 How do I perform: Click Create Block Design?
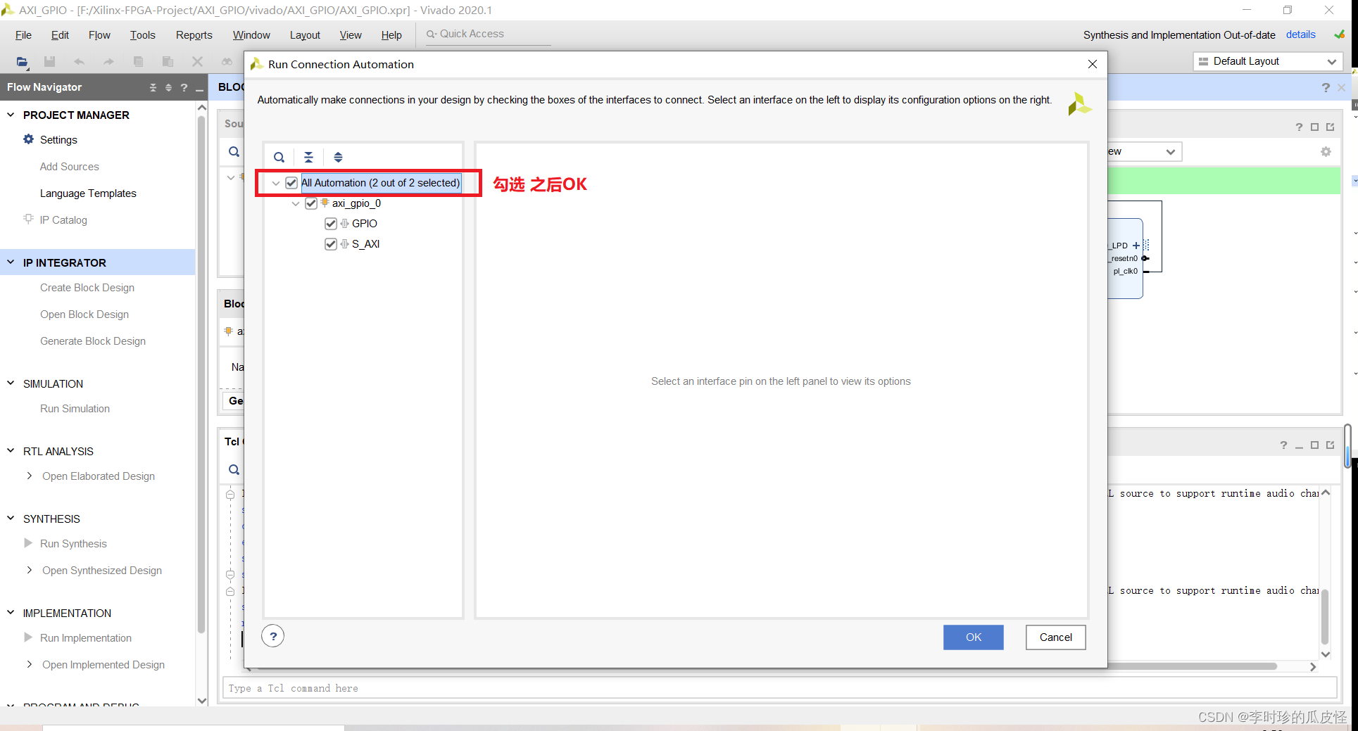pos(87,288)
